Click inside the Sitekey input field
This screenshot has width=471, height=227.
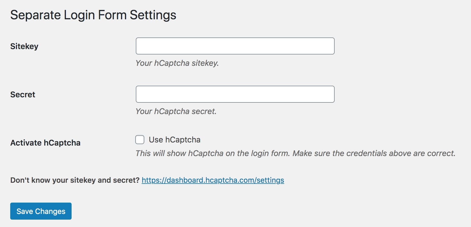point(235,46)
